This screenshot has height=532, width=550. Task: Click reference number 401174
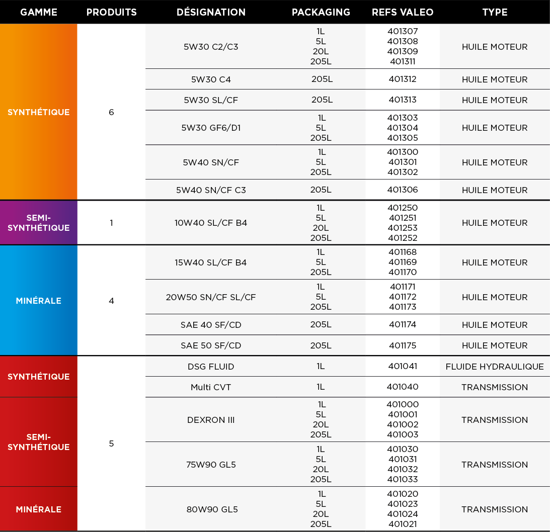pos(403,324)
